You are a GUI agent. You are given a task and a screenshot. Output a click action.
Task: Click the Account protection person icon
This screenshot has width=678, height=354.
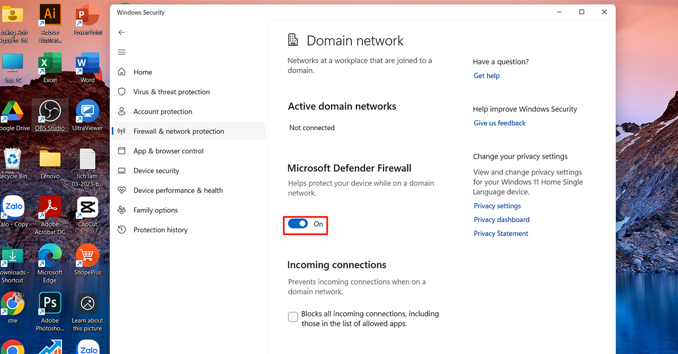click(121, 112)
